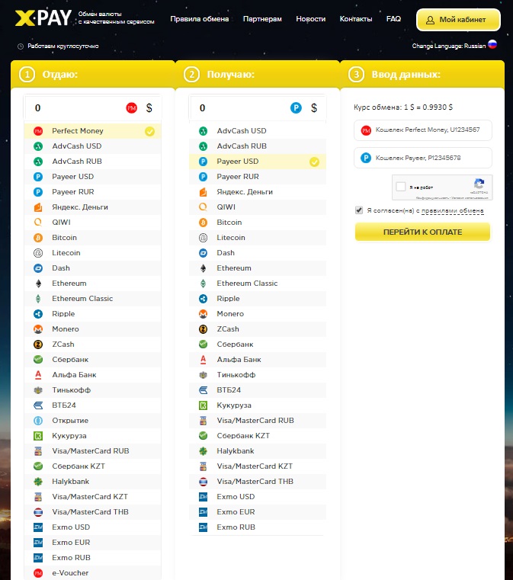
Task: Click Dash icon in Отдаю list
Action: (38, 268)
